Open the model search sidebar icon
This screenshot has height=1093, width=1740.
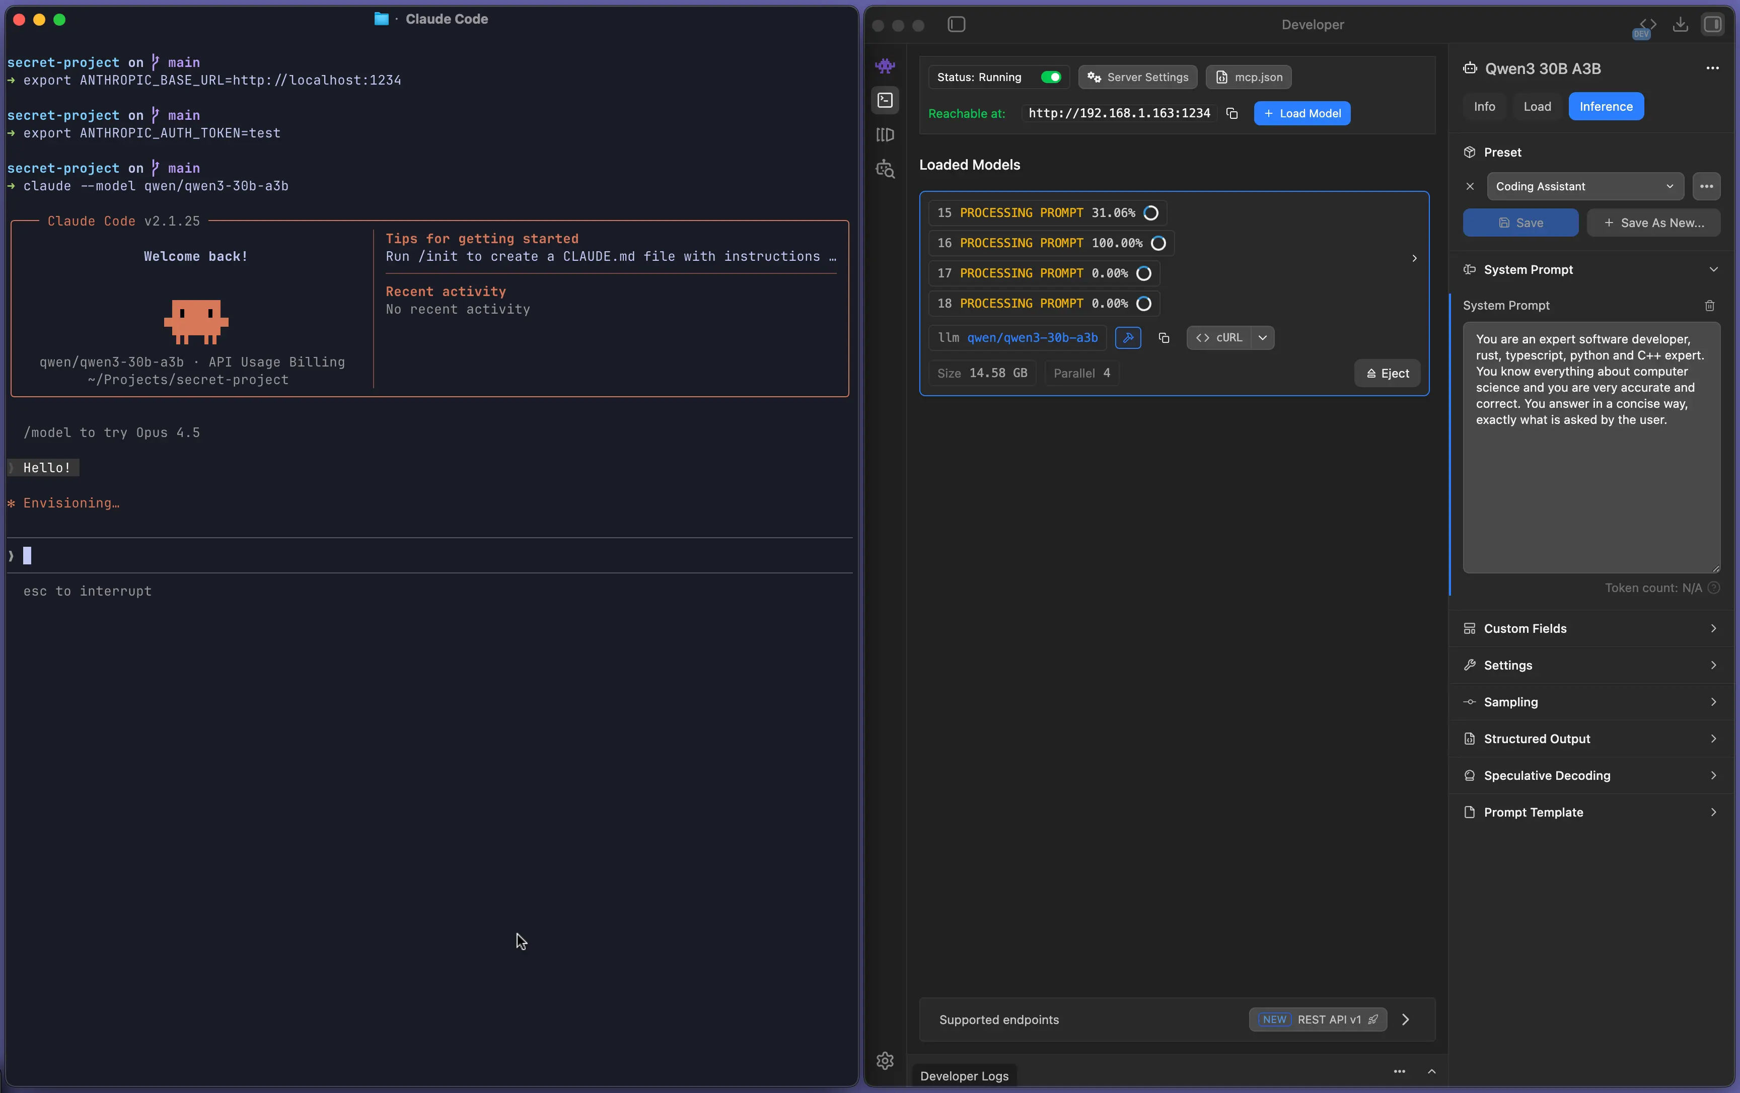tap(885, 170)
